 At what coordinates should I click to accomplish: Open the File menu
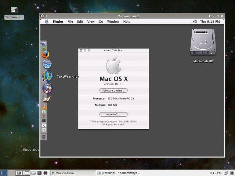pyautogui.click(x=70, y=22)
